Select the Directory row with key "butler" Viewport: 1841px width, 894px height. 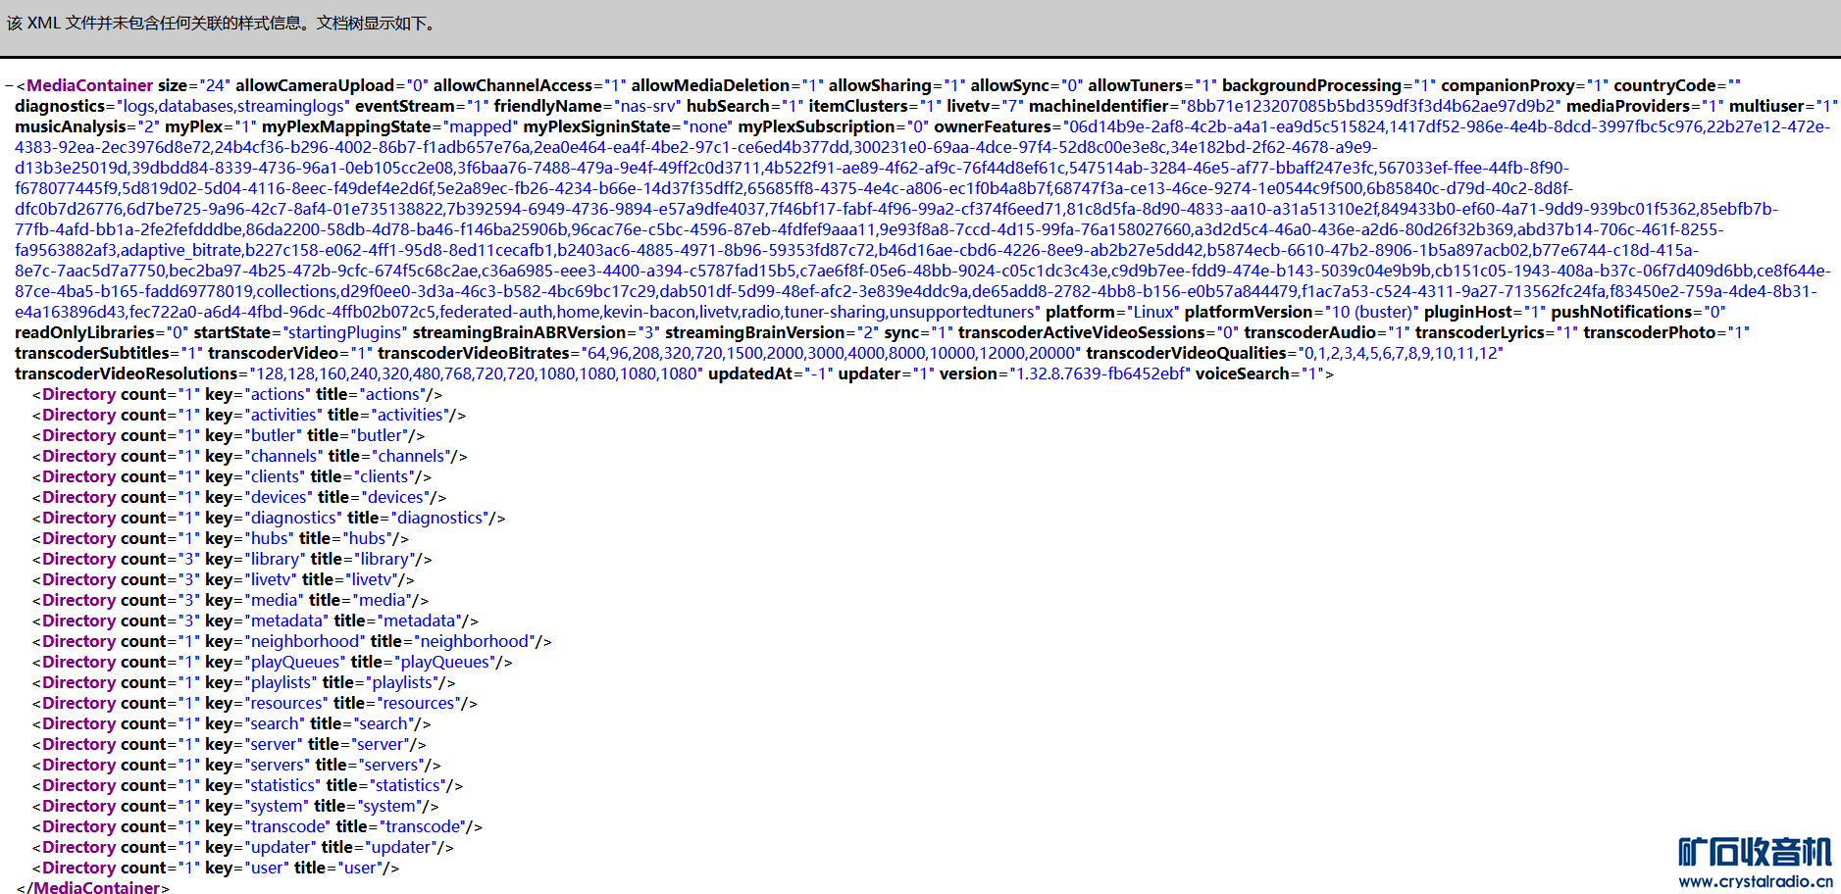tap(229, 436)
